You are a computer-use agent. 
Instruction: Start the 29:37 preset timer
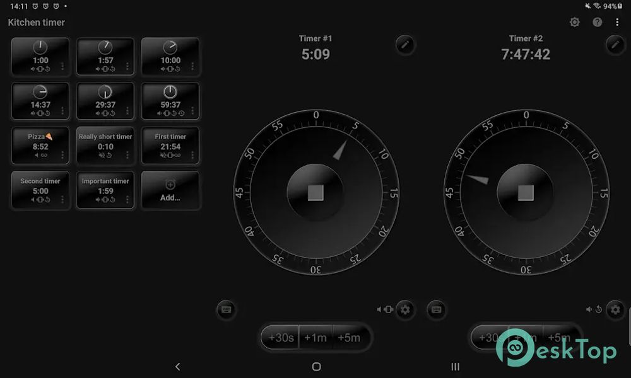pyautogui.click(x=105, y=101)
